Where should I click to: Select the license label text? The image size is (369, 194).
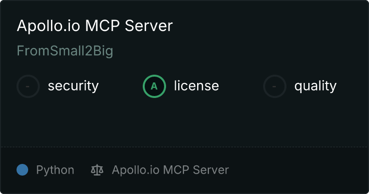(x=197, y=85)
